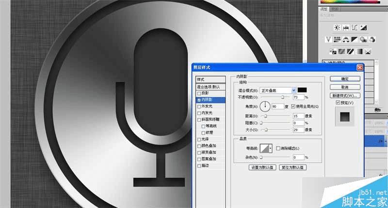The width and height of the screenshot is (388, 208).
Task: Pick a color from the spectrum bar
Action: click(x=350, y=1)
